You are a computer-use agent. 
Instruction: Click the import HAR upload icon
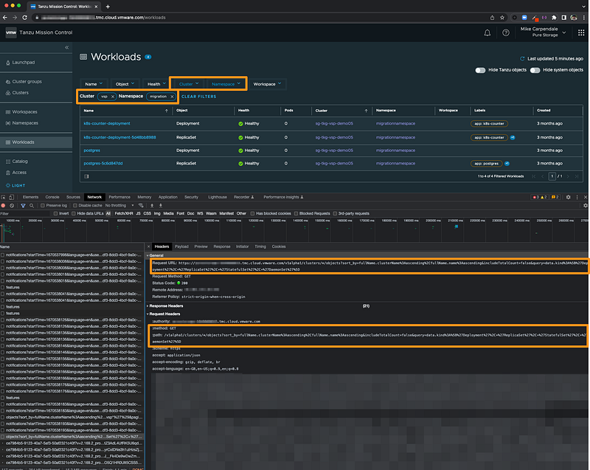coord(152,205)
